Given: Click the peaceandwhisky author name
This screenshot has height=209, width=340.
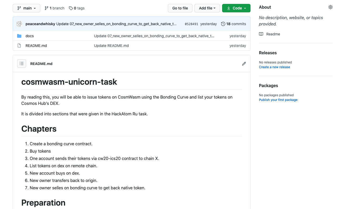Looking at the screenshot, I should tap(40, 24).
